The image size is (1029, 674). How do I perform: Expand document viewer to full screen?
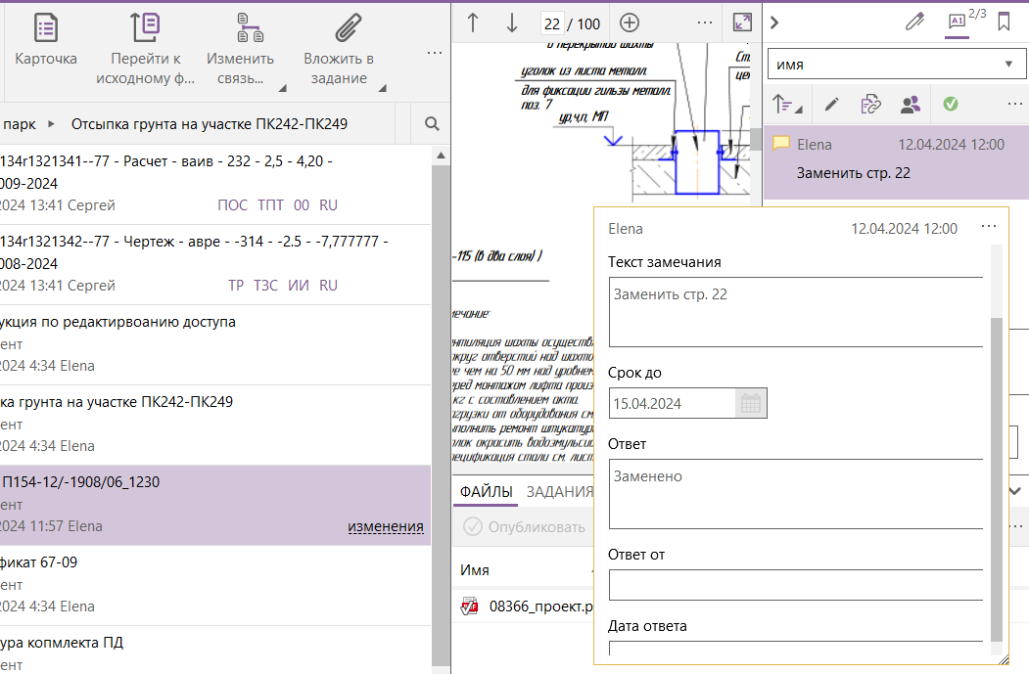point(742,22)
